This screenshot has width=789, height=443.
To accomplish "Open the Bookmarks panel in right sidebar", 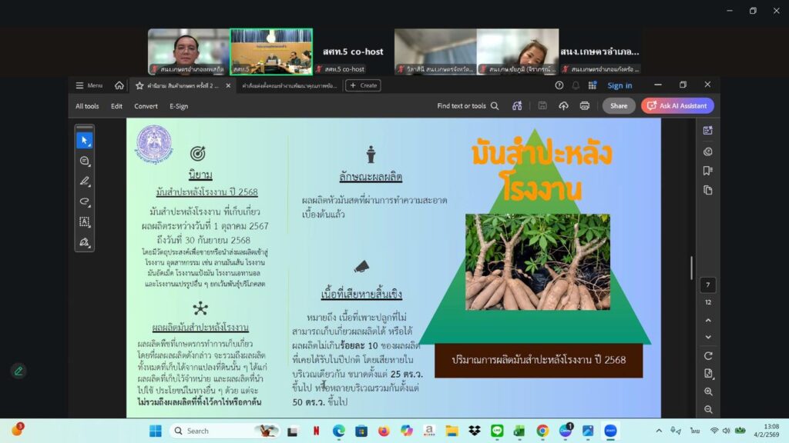I will 708,171.
